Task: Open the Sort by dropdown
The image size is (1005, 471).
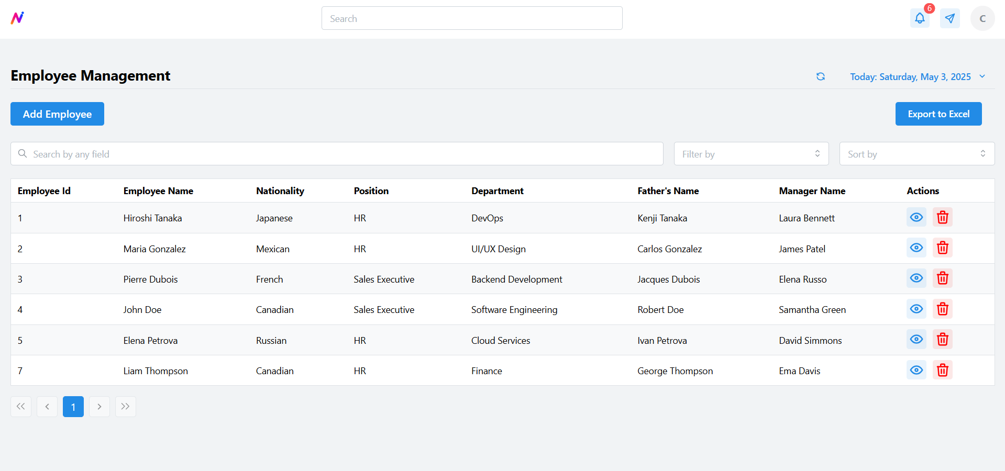Action: pos(916,154)
